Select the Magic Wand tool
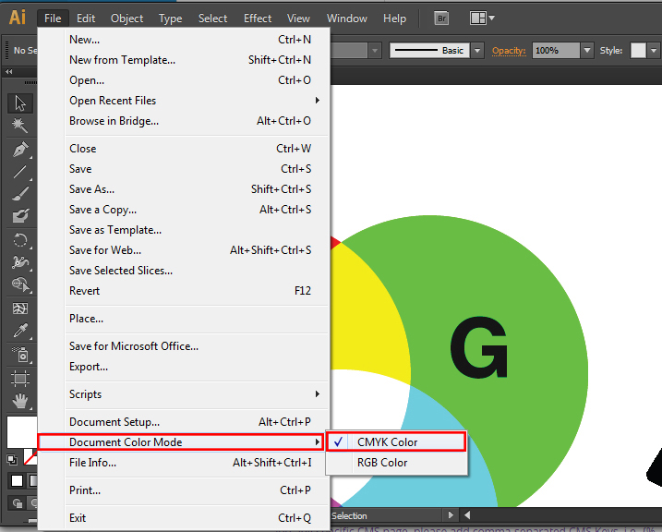Image resolution: width=662 pixels, height=532 pixels. tap(20, 126)
